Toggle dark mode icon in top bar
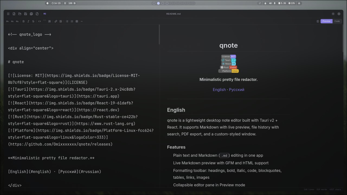Screen dimensions: 347x195 click(48, 3)
